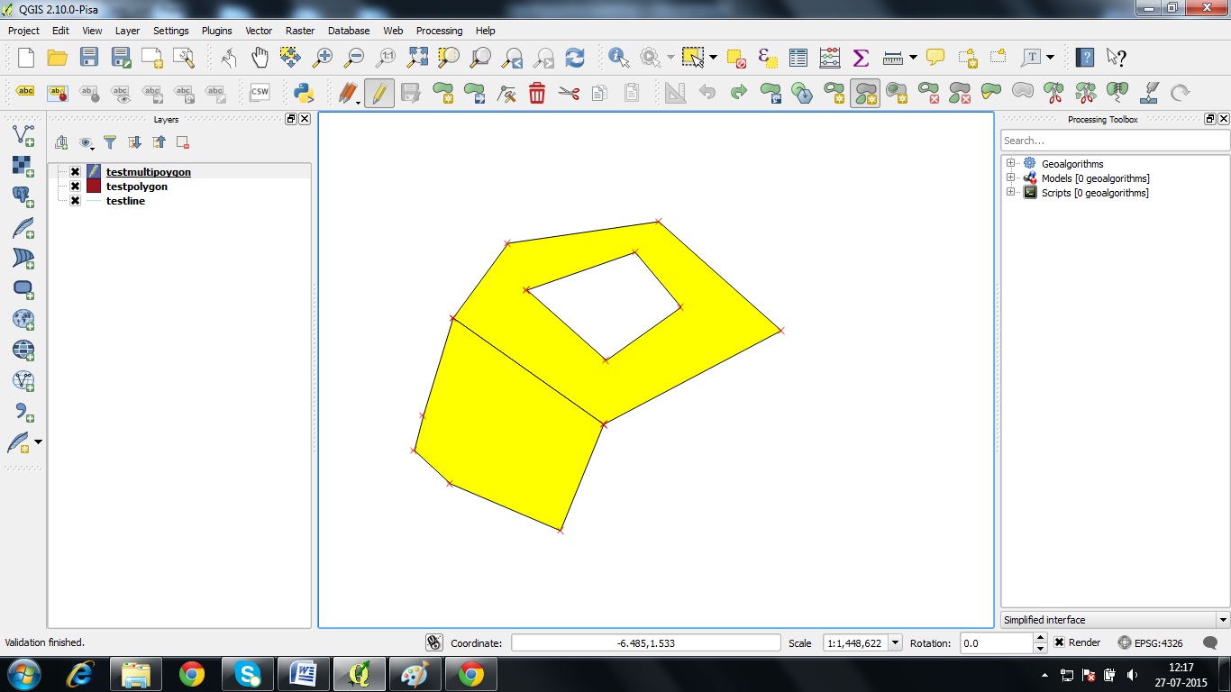
Task: Open the Scale dropdown
Action: coord(895,642)
